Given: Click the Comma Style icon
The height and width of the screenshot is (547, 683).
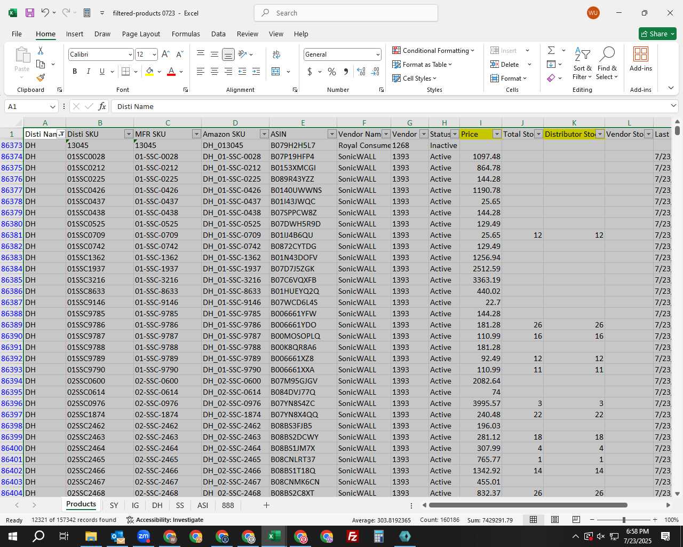Looking at the screenshot, I should coord(346,71).
